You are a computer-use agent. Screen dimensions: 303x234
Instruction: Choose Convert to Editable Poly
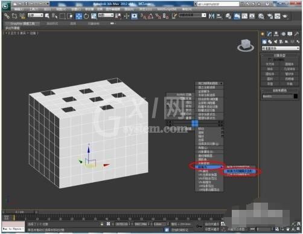click(x=240, y=171)
